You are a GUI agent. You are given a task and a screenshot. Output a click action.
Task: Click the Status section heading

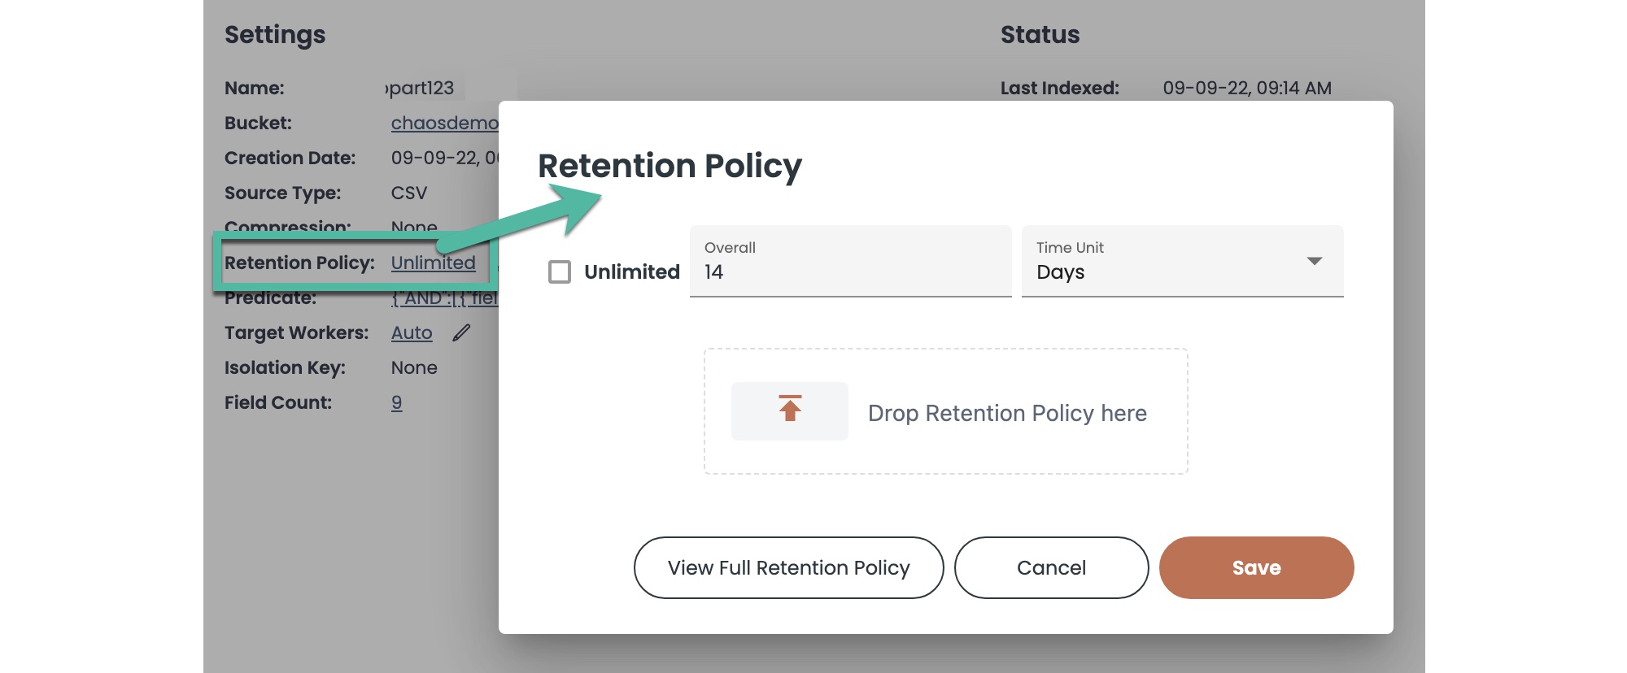click(1040, 35)
